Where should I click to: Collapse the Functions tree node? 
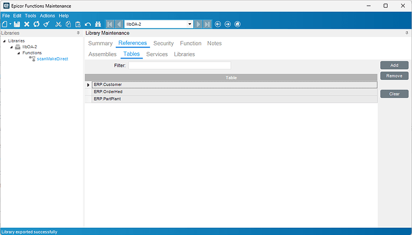19,53
